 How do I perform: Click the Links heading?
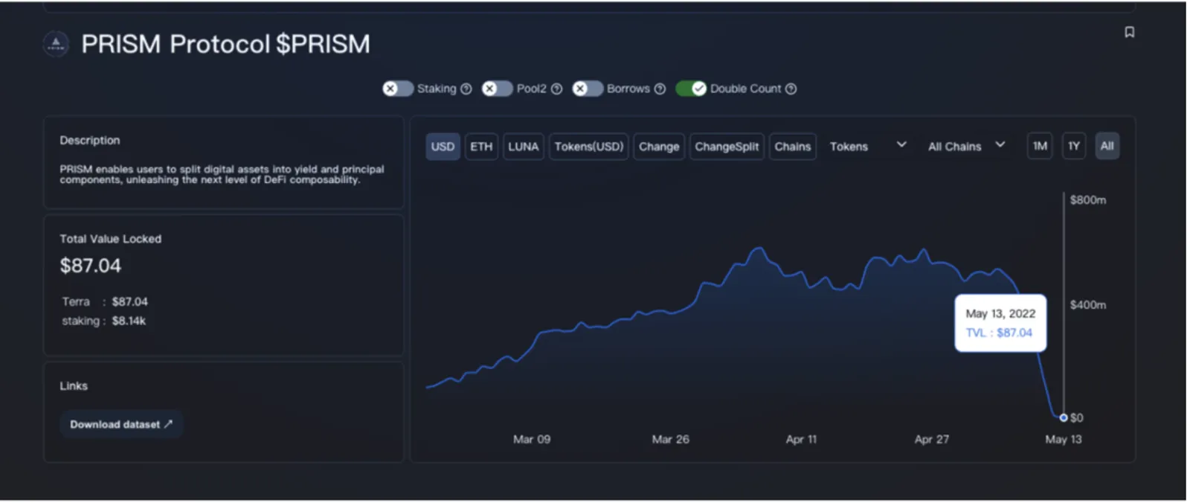(x=74, y=385)
